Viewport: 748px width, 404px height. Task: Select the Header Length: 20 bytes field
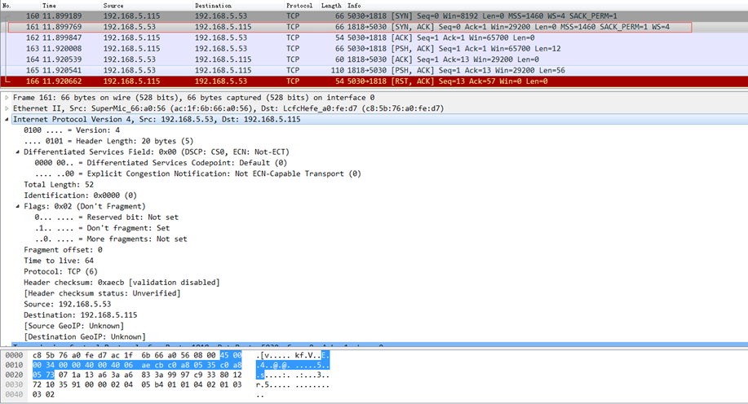pyautogui.click(x=108, y=141)
